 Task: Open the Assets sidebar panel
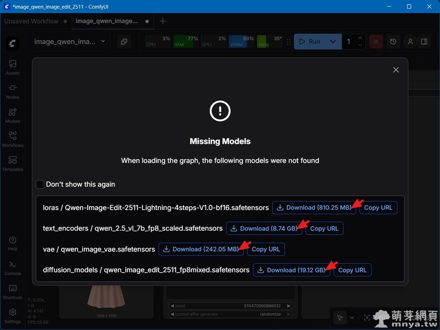12,67
